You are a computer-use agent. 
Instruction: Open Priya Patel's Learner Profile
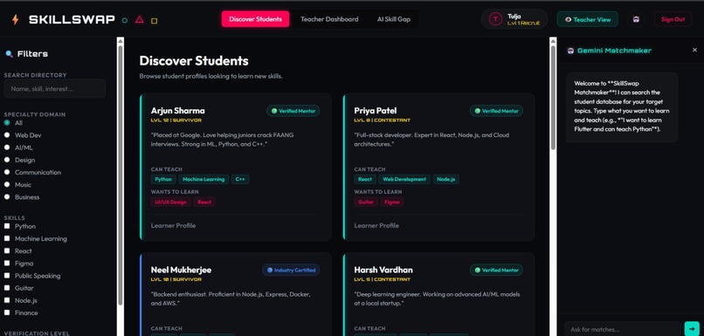(x=376, y=226)
